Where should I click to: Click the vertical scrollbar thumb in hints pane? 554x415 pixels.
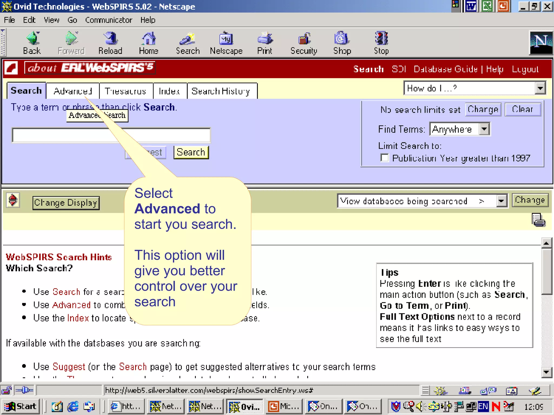point(547,272)
